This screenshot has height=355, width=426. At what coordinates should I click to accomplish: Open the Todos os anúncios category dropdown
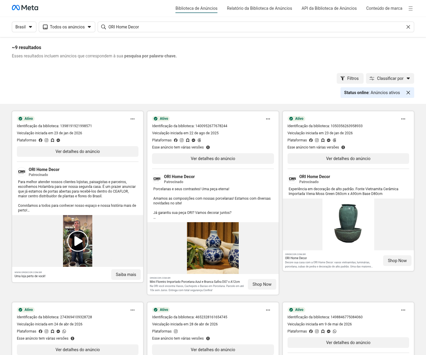[x=67, y=27]
